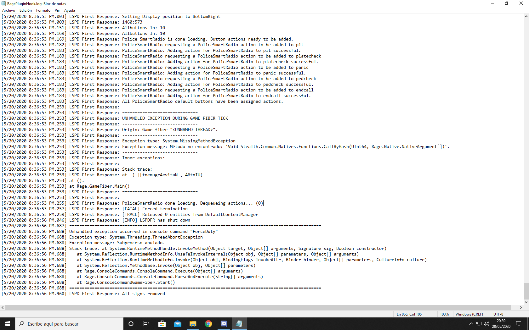Open network settings in system tray

[x=479, y=324]
